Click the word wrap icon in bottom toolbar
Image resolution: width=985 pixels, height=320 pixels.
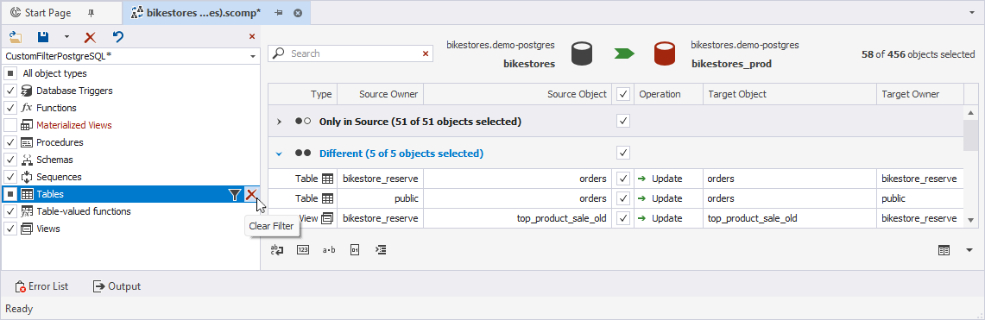(277, 250)
